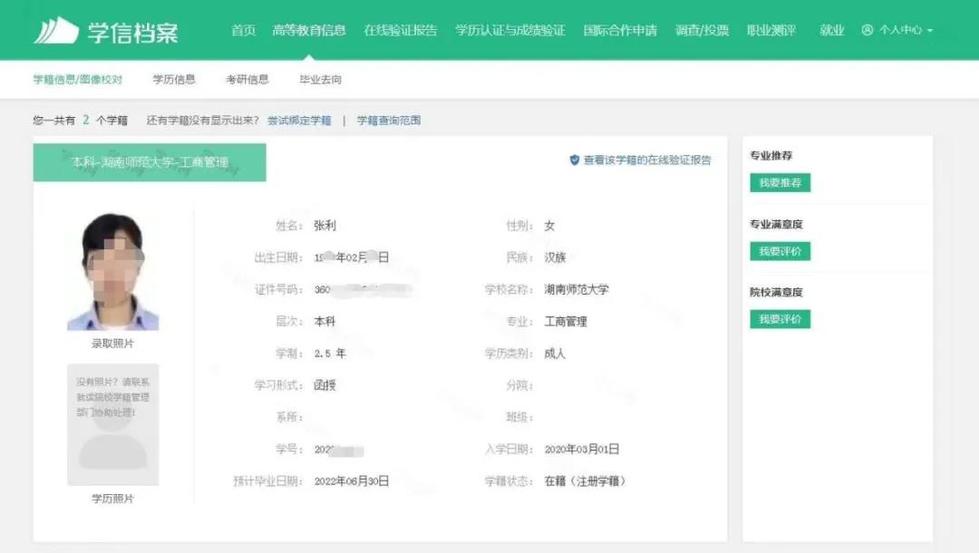This screenshot has height=553, width=979.
Task: Click the 学信档案 logo icon
Action: (56, 31)
